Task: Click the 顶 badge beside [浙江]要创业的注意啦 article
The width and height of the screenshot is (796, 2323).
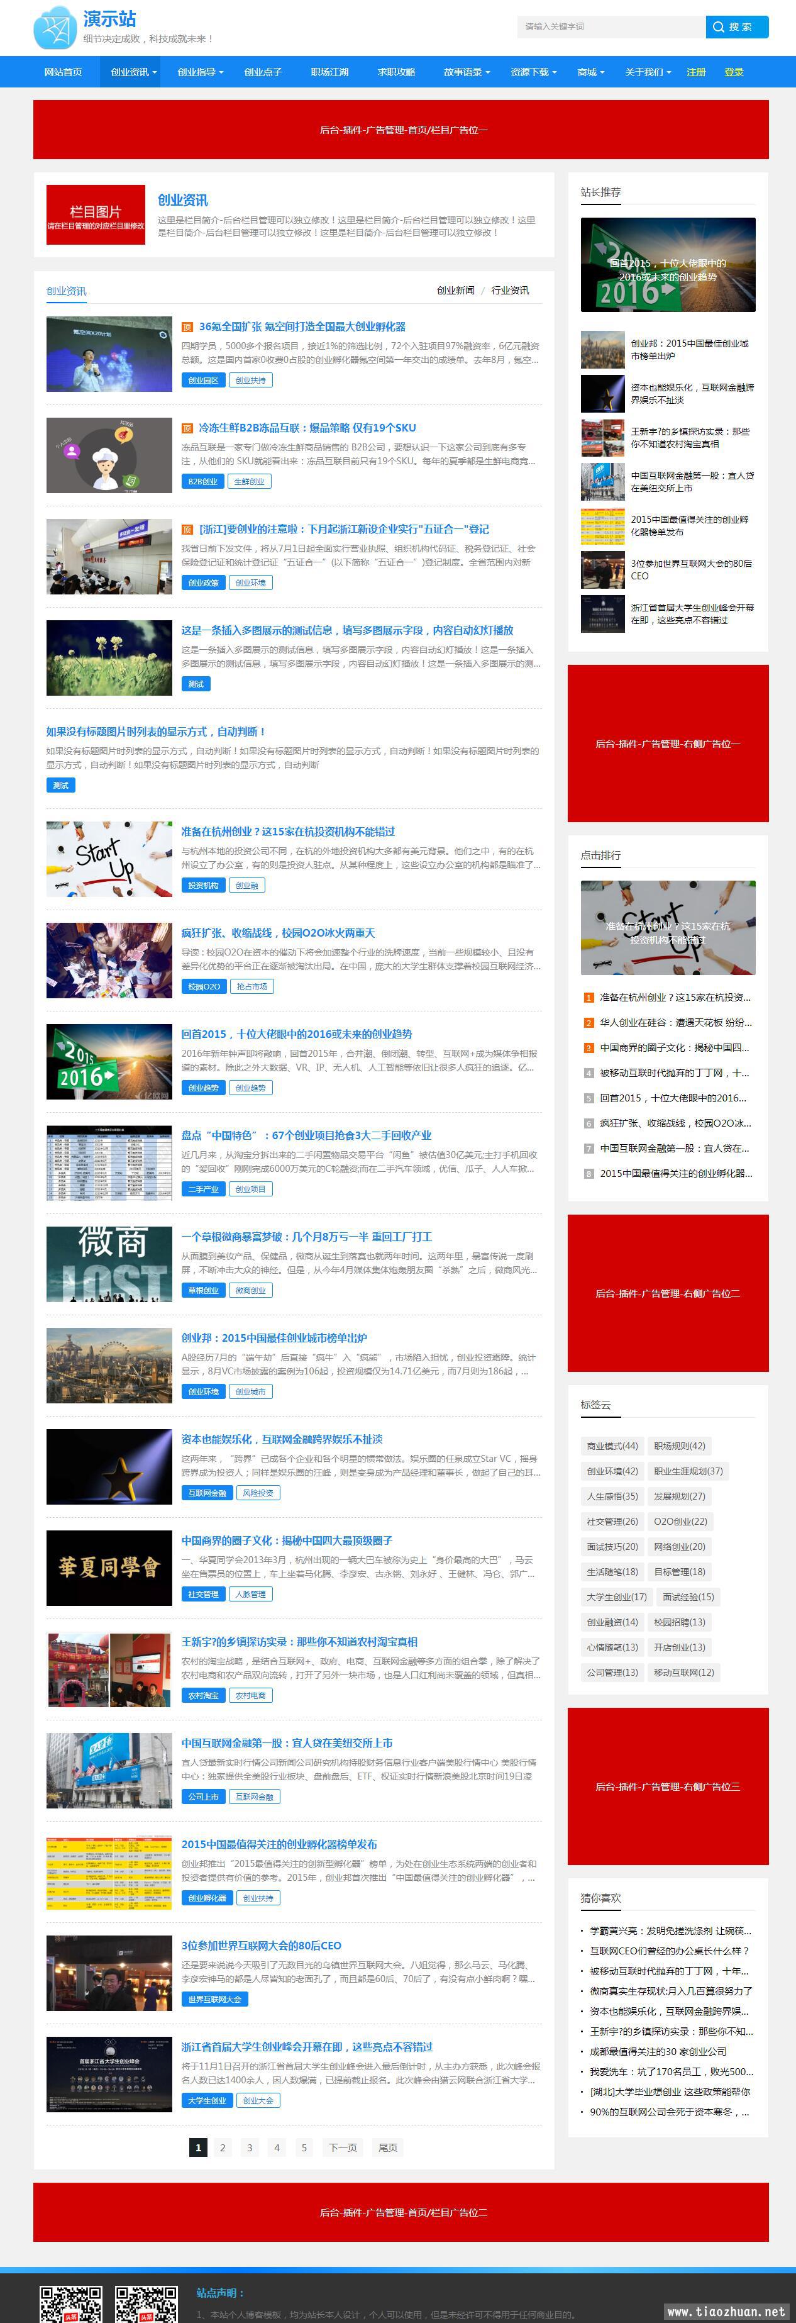Action: (187, 530)
